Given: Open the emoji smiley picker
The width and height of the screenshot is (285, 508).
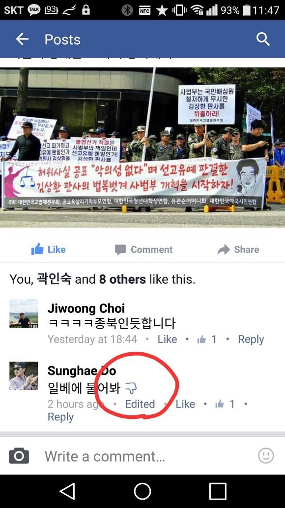Looking at the screenshot, I should tap(266, 456).
